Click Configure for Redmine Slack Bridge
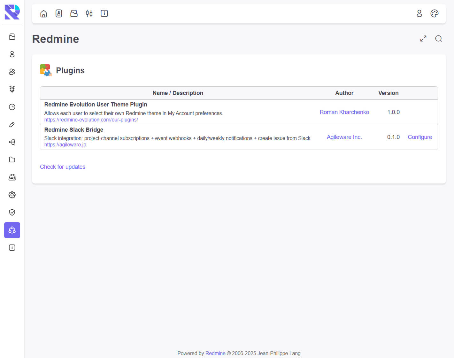This screenshot has width=454, height=358. (420, 137)
